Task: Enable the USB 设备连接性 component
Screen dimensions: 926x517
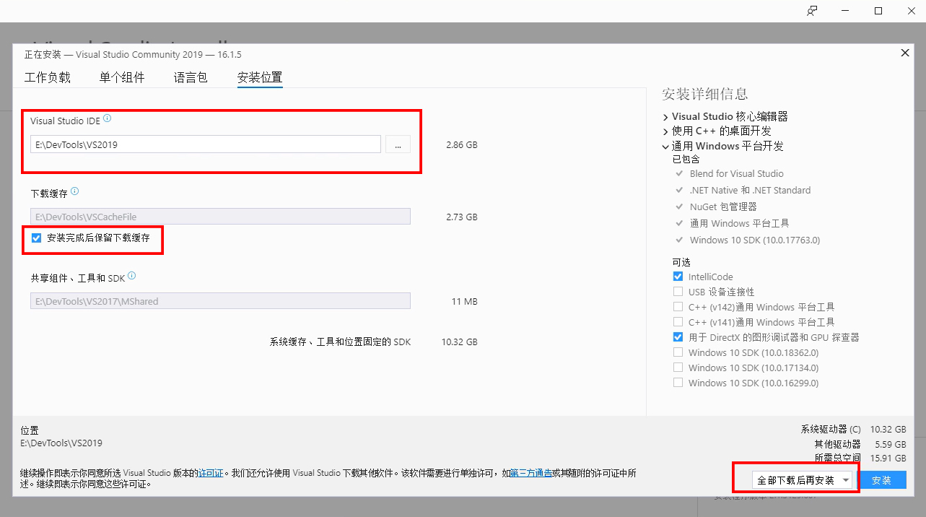Action: pos(678,290)
